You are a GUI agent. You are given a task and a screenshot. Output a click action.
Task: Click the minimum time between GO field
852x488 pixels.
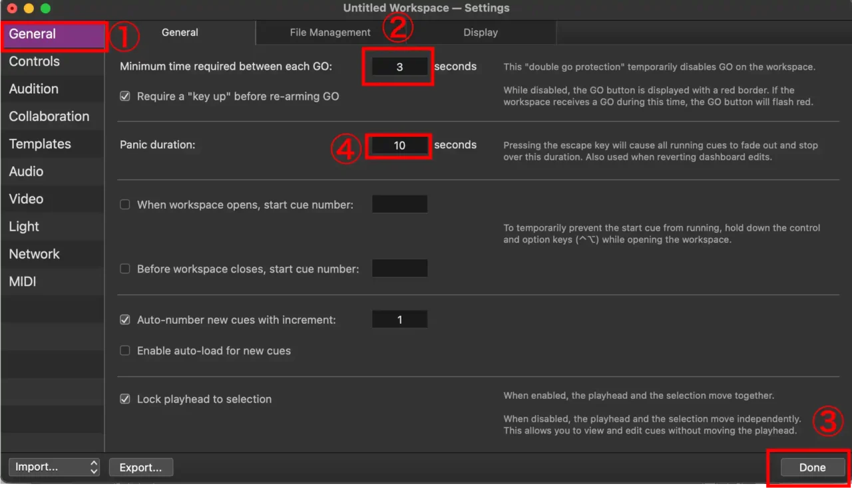click(399, 66)
